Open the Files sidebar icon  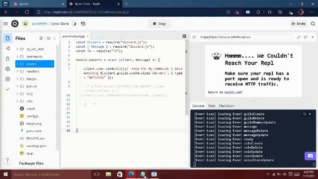click(8, 38)
